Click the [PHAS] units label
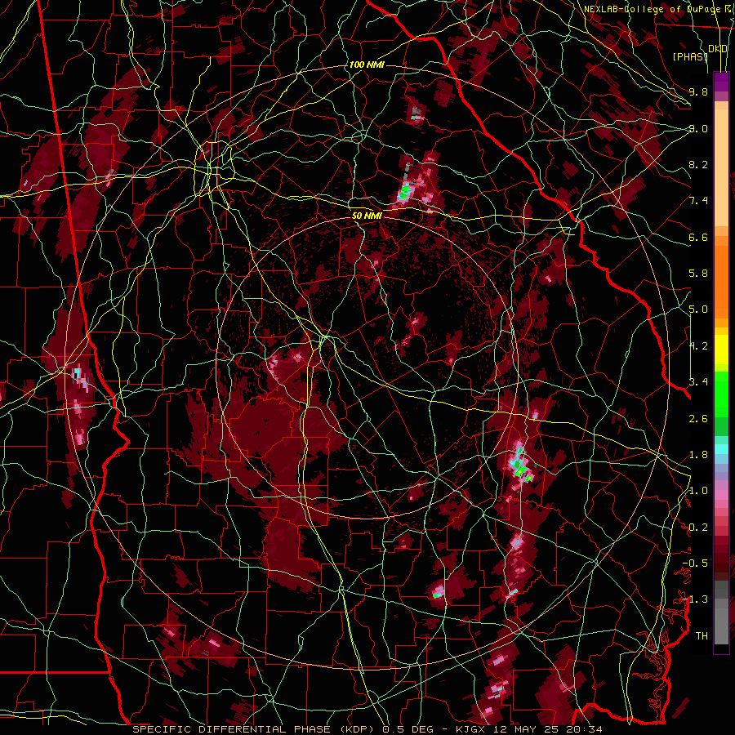Image resolution: width=735 pixels, height=735 pixels. pos(690,56)
